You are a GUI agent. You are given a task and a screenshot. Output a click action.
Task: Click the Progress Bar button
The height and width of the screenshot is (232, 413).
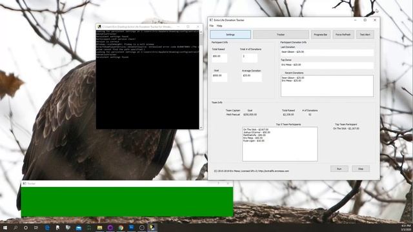tap(321, 34)
